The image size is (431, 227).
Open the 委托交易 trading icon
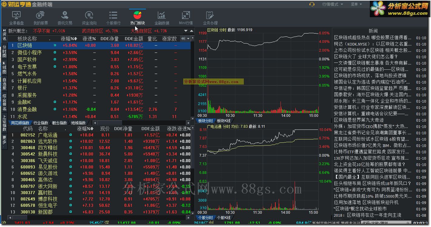click(65, 18)
